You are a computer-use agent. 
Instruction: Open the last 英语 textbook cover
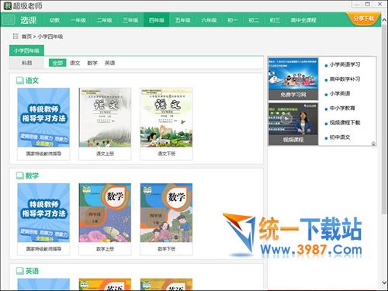coord(166,284)
